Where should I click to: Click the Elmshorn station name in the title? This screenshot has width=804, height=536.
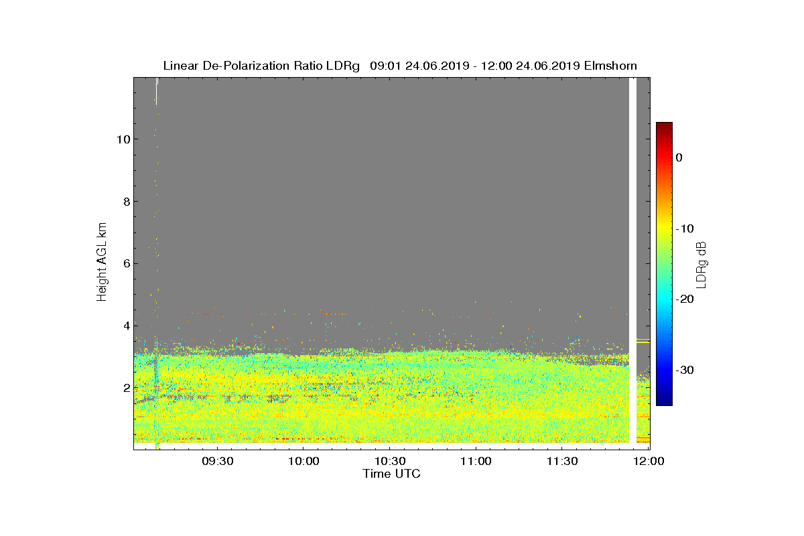pos(610,66)
